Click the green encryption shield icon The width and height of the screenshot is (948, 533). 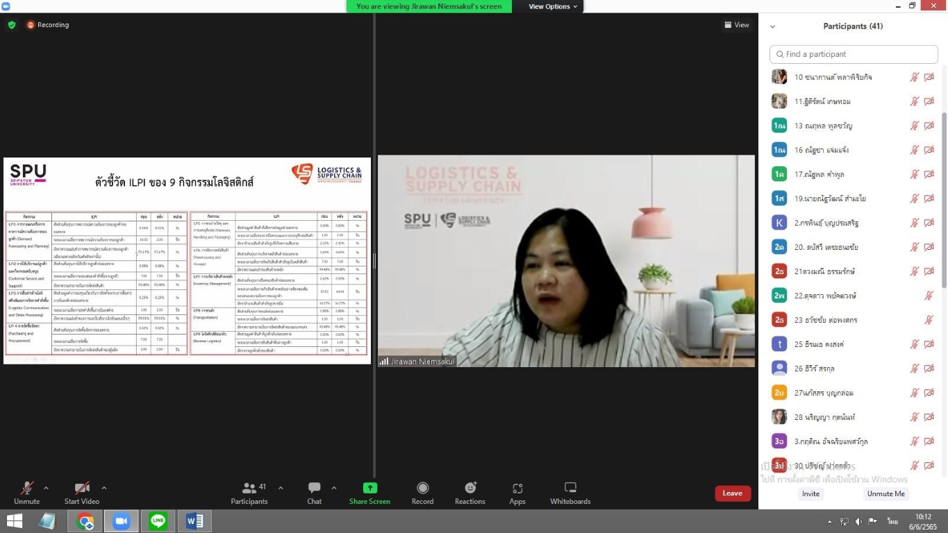12,25
